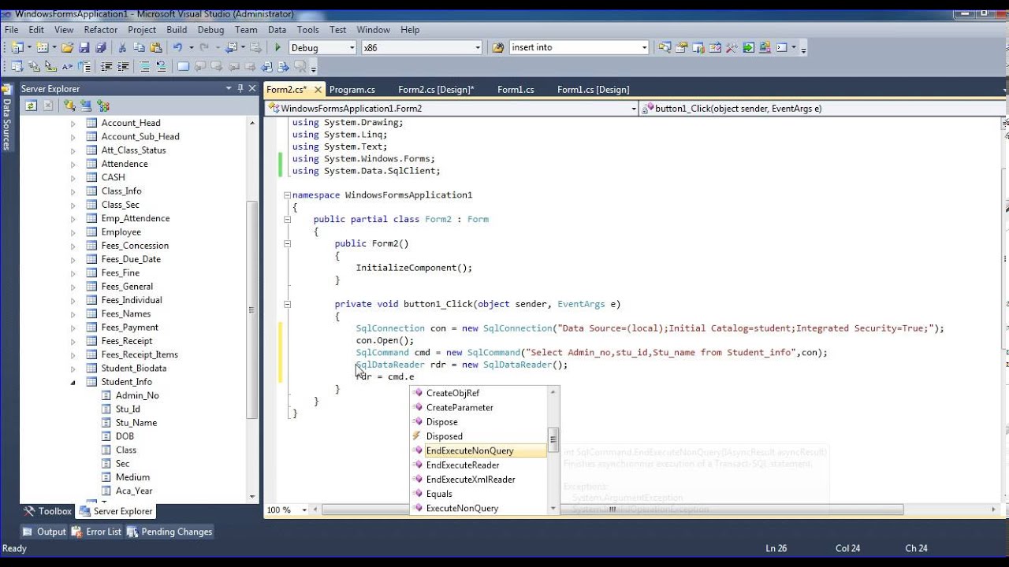Refresh Server Explorer icon

pos(31,106)
